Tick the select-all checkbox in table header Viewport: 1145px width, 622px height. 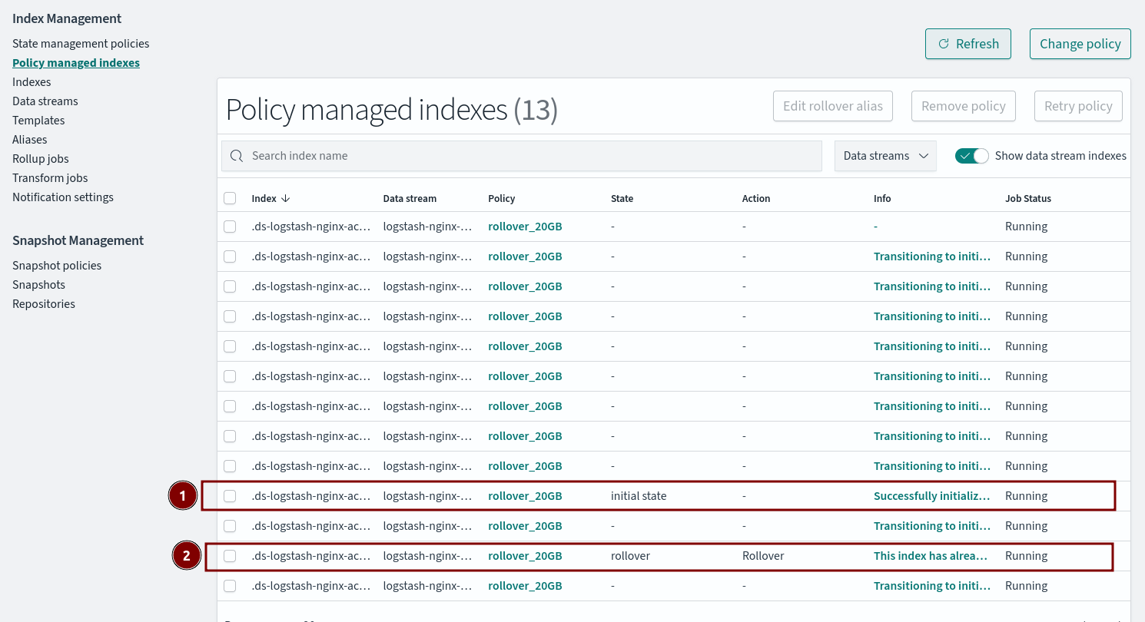click(x=230, y=198)
